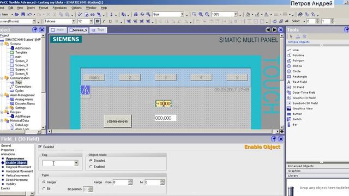Switch to the Screen_5 editor tab
349x196 pixels.
click(x=78, y=30)
